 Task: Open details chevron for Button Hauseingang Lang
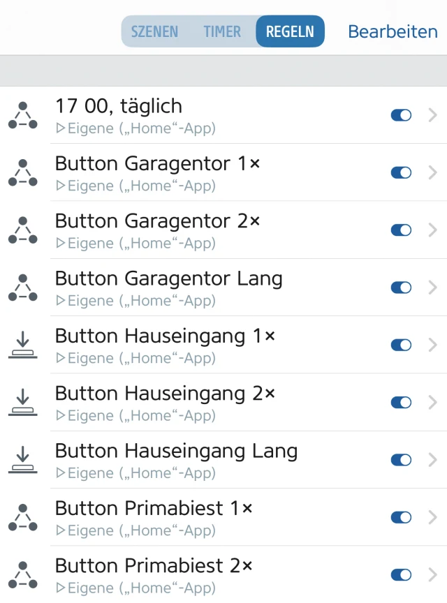coord(433,459)
